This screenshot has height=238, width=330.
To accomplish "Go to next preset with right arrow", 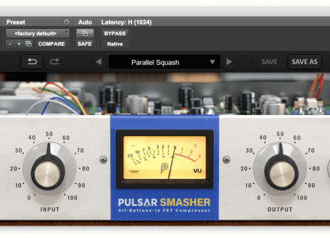I will pyautogui.click(x=229, y=62).
